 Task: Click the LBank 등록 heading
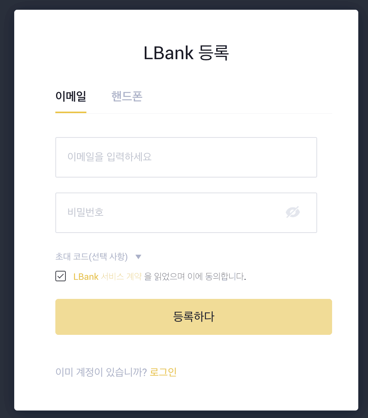[186, 53]
